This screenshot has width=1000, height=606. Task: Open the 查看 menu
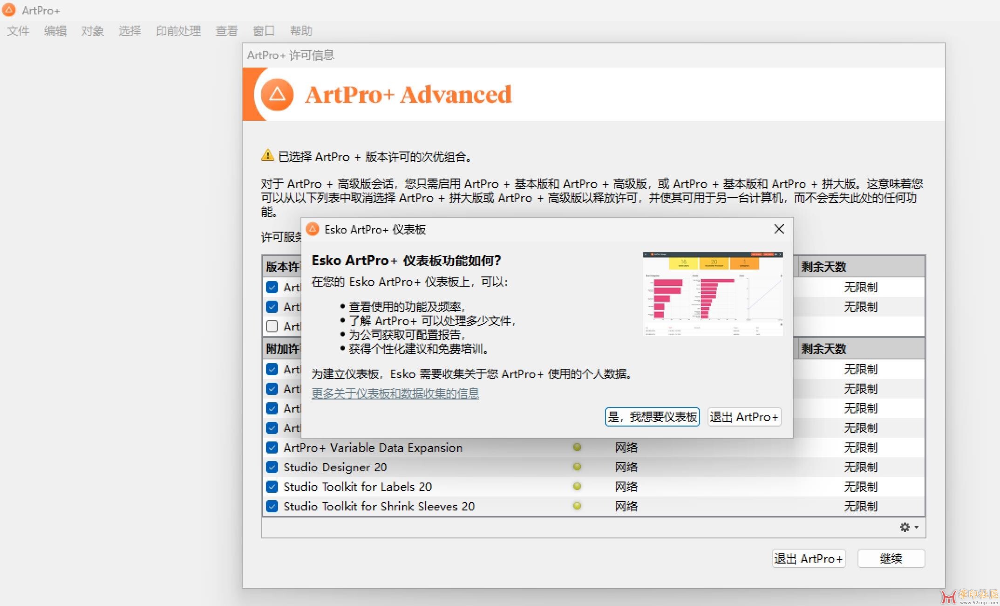(x=227, y=31)
